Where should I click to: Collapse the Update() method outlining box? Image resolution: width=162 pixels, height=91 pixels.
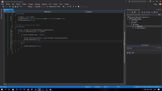pyautogui.click(x=12, y=27)
